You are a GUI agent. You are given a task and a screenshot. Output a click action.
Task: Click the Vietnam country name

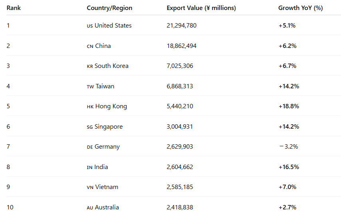107,187
